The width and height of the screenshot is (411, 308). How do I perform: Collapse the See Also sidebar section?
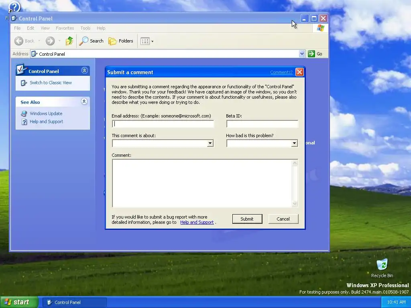[x=84, y=101]
